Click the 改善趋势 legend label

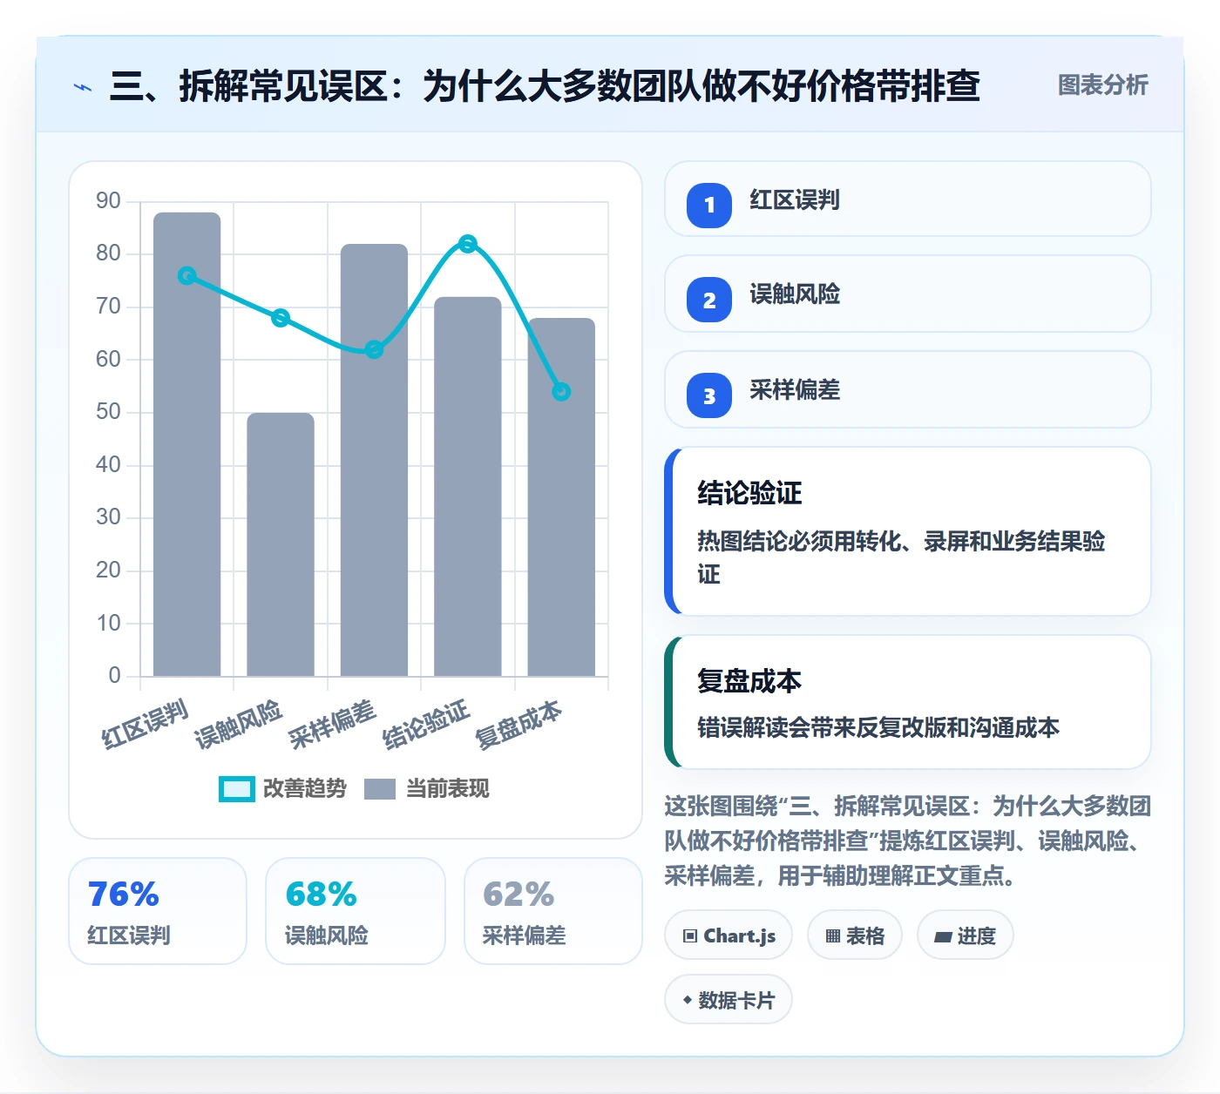[x=305, y=789]
